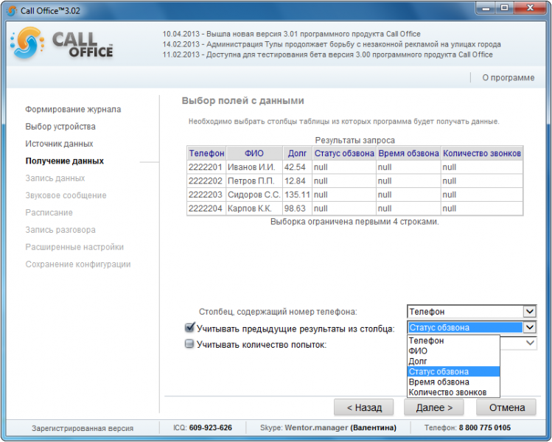Image resolution: width=552 pixels, height=442 pixels.
Task: Select cell with phone 2222201
Action: [x=206, y=167]
